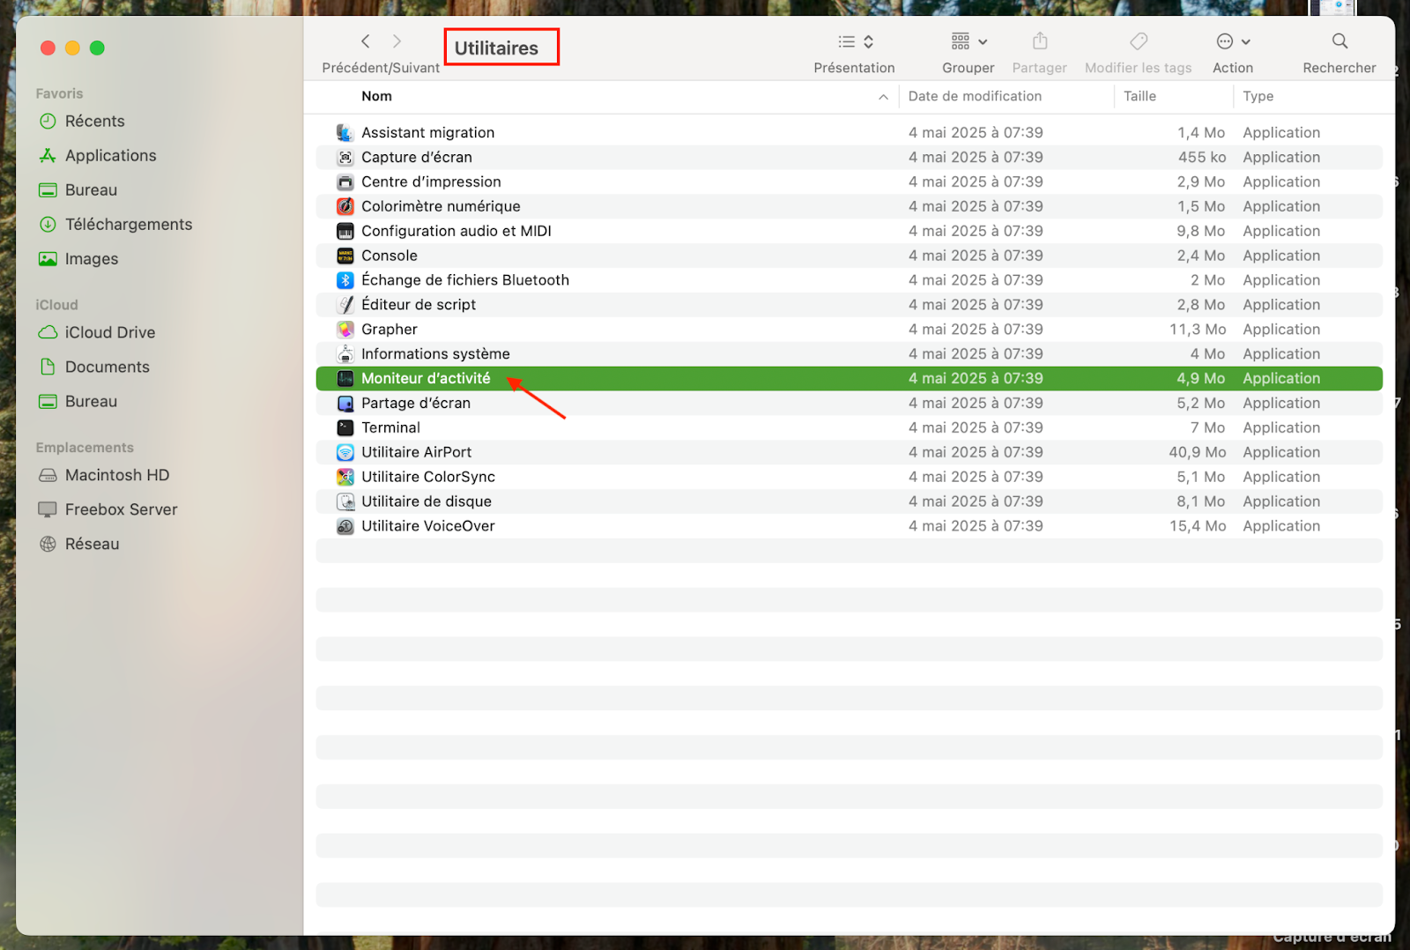Open Utilitaire de disque
This screenshot has width=1410, height=950.
(427, 501)
